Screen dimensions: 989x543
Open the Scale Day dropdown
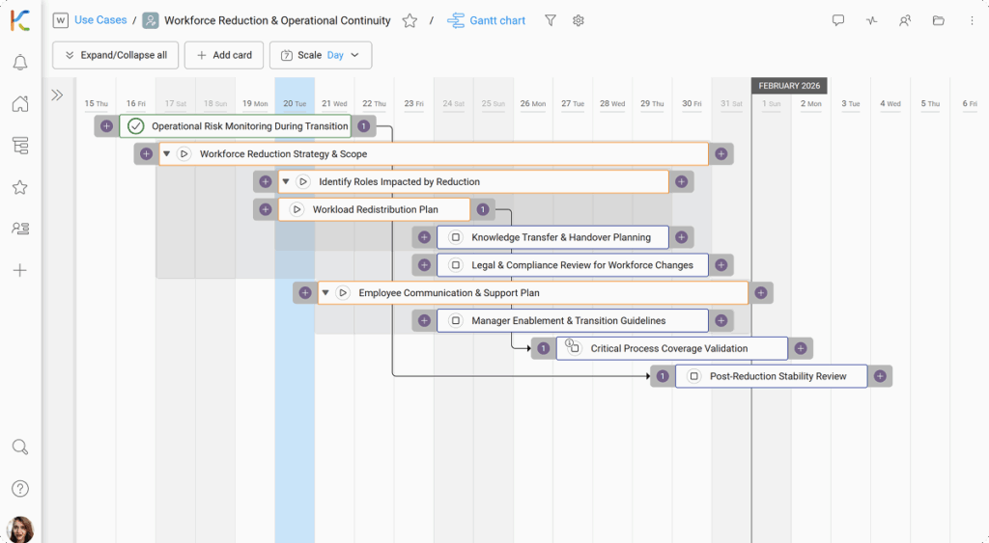pos(321,55)
